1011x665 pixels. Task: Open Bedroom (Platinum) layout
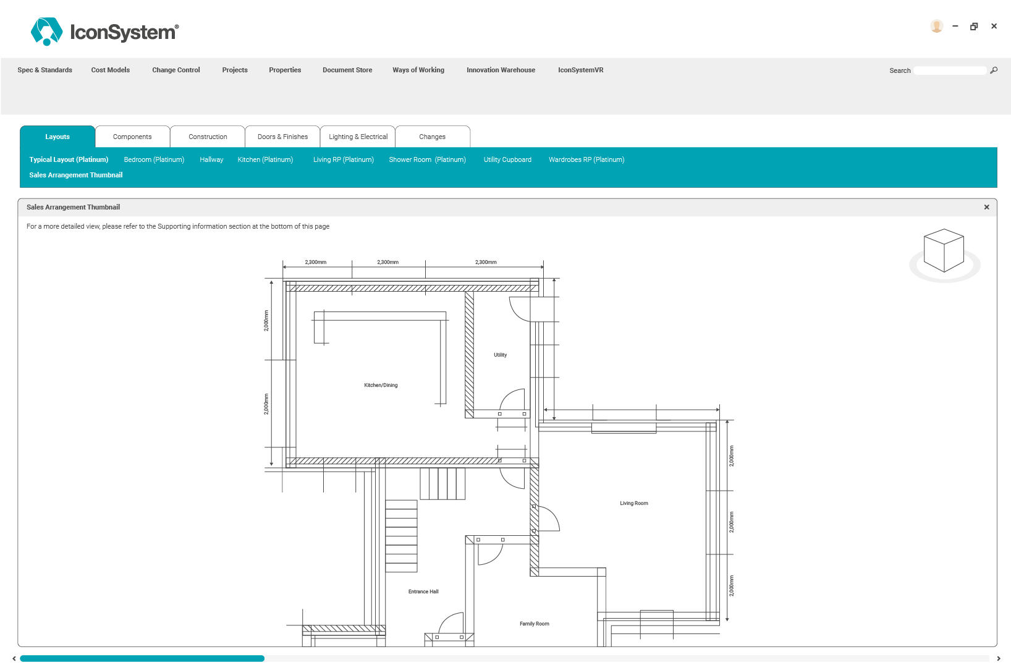coord(154,159)
